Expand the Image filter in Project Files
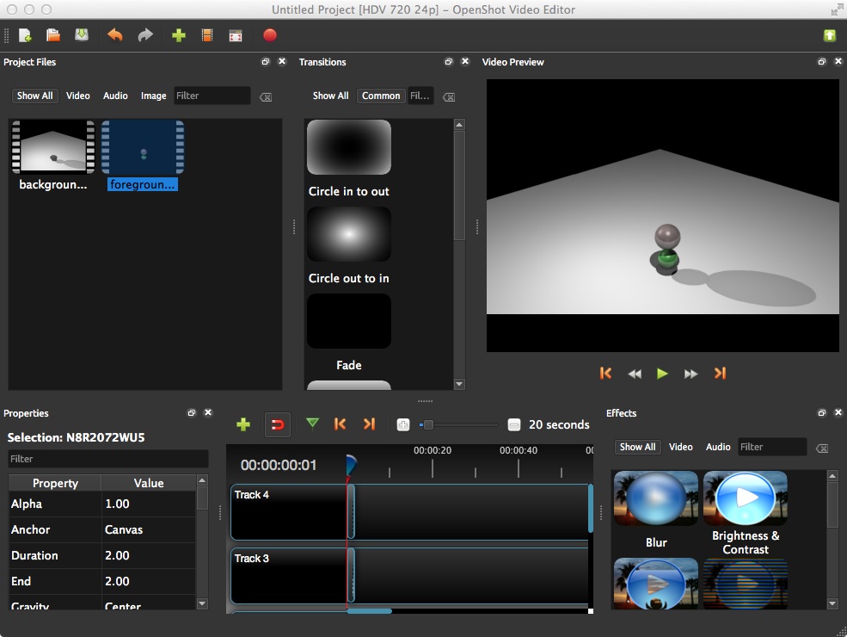 click(153, 96)
